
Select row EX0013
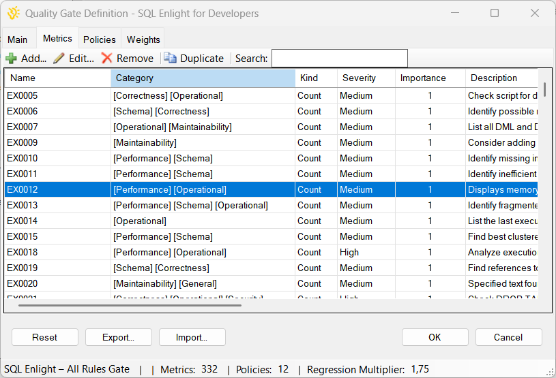272,205
